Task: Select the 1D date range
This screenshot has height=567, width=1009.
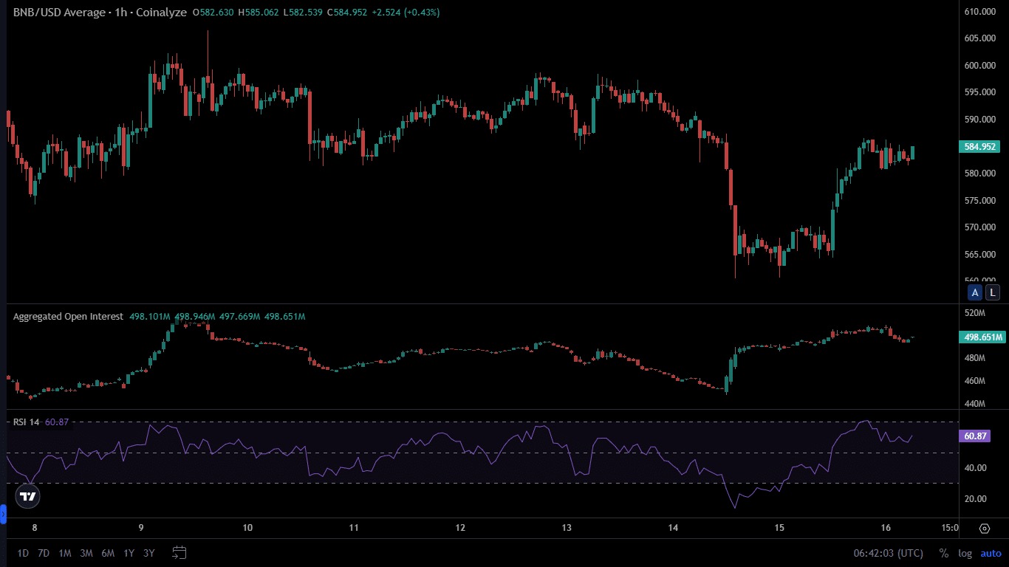Action: (x=24, y=553)
